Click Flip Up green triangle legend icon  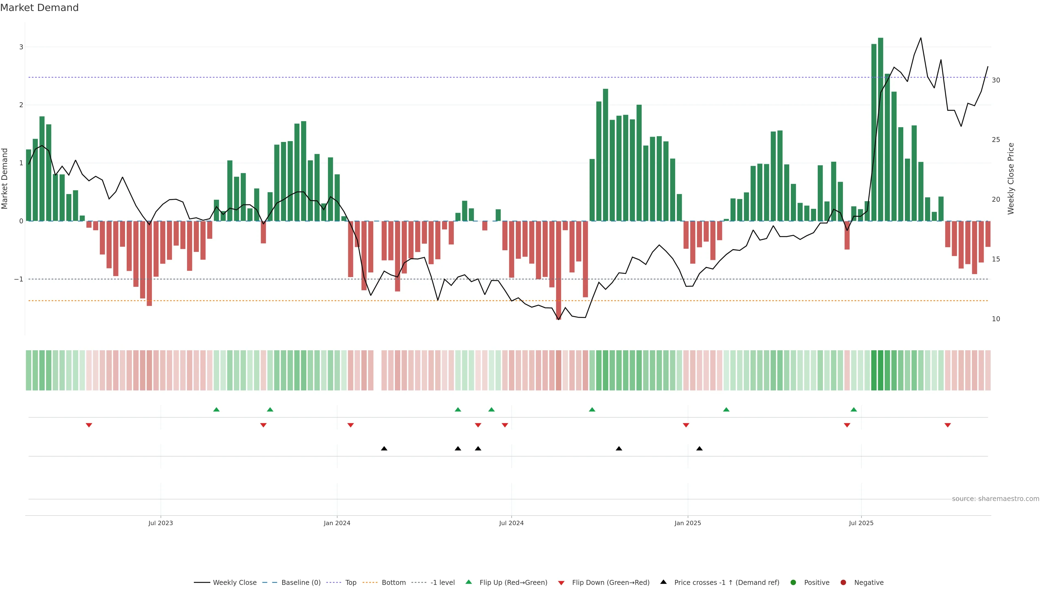tap(469, 582)
